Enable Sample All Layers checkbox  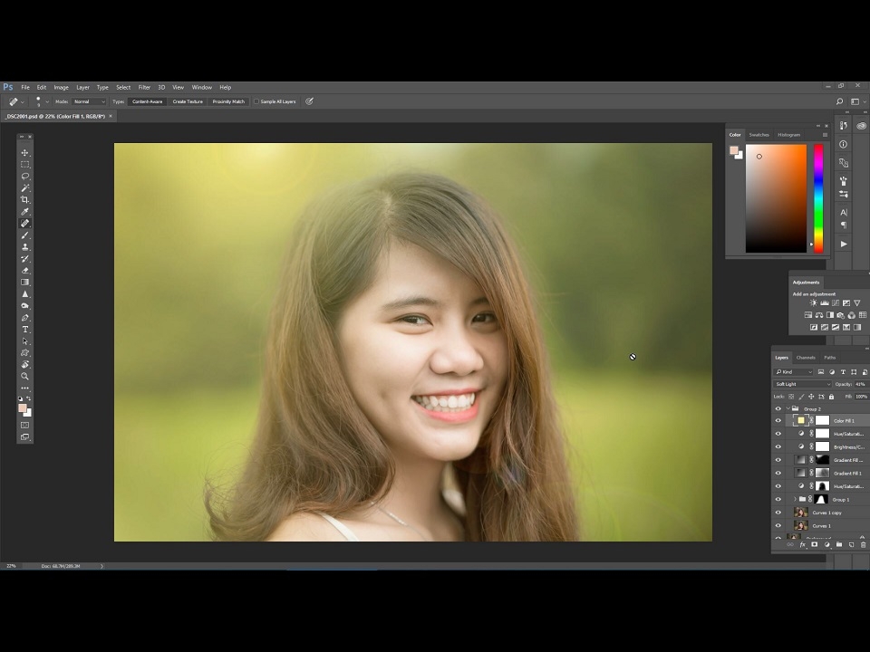coord(256,101)
